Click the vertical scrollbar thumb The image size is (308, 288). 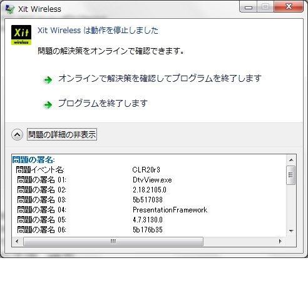pyautogui.click(x=291, y=175)
